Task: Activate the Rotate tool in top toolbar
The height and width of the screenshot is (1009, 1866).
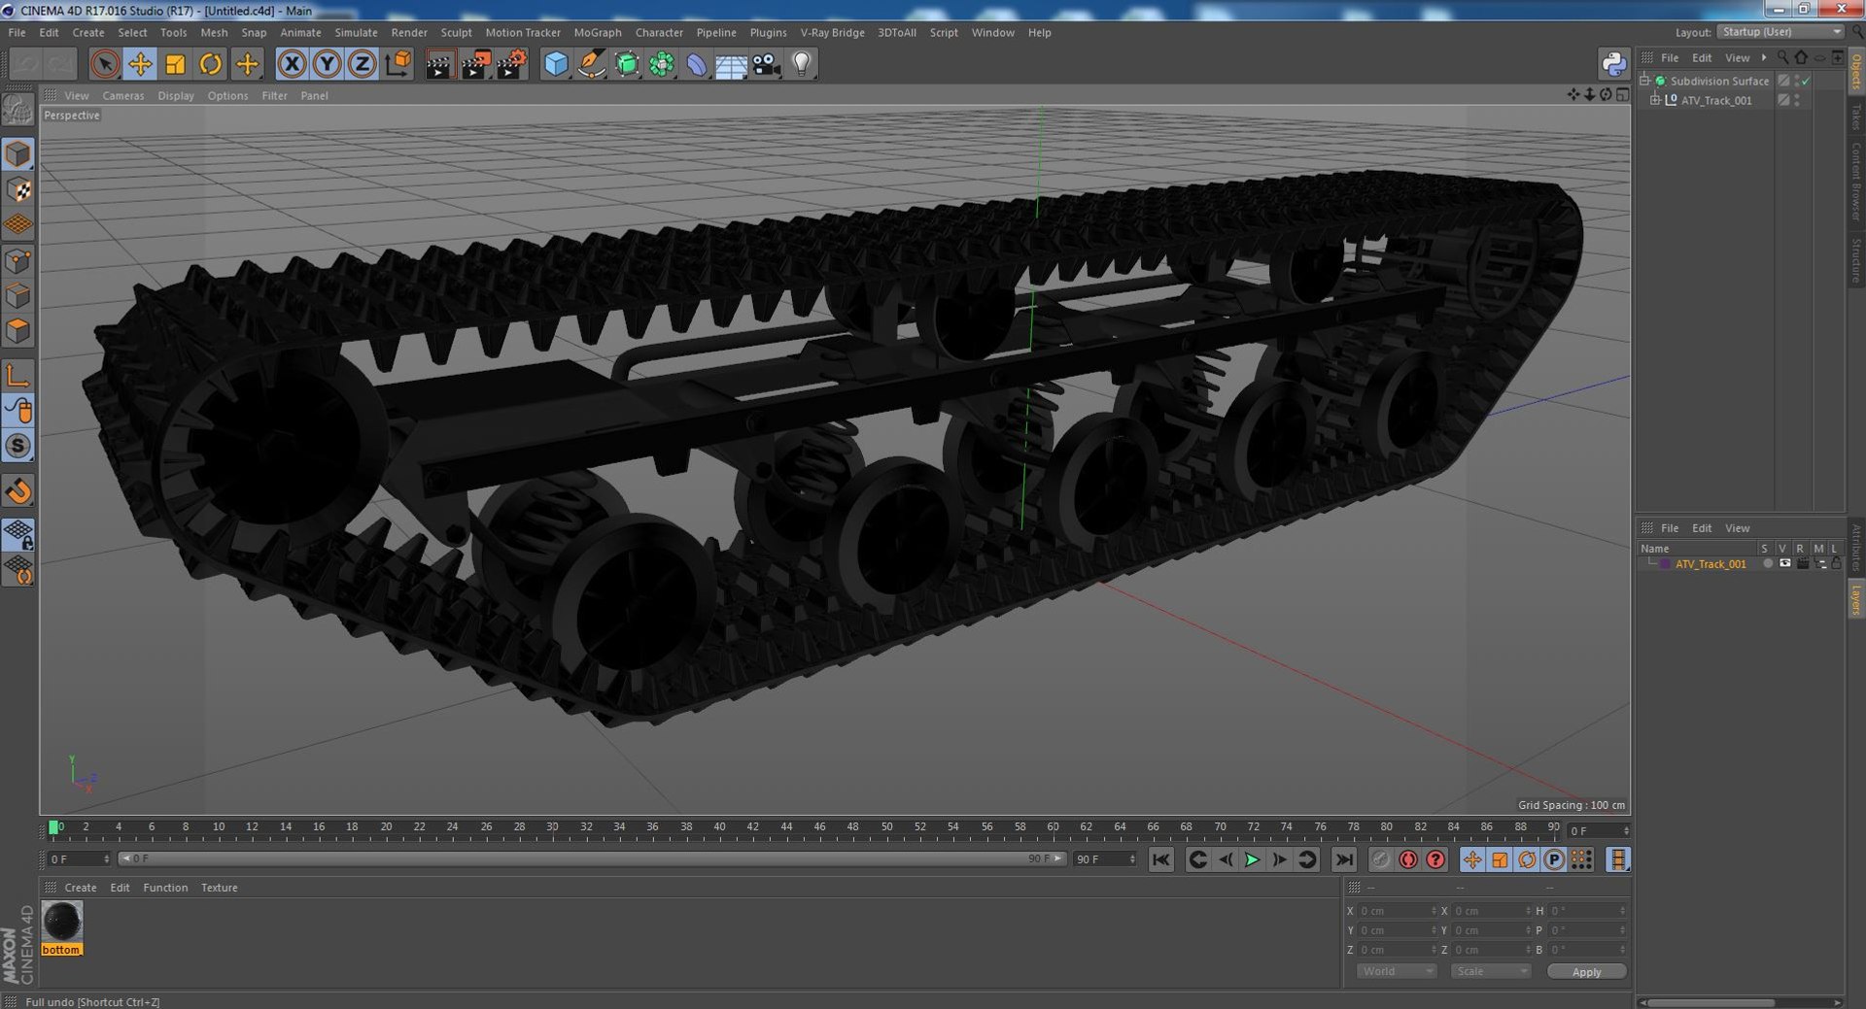Action: [211, 65]
